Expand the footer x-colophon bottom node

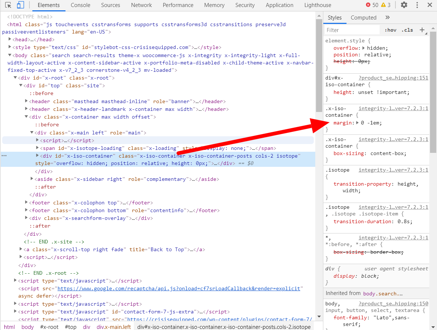point(26,210)
